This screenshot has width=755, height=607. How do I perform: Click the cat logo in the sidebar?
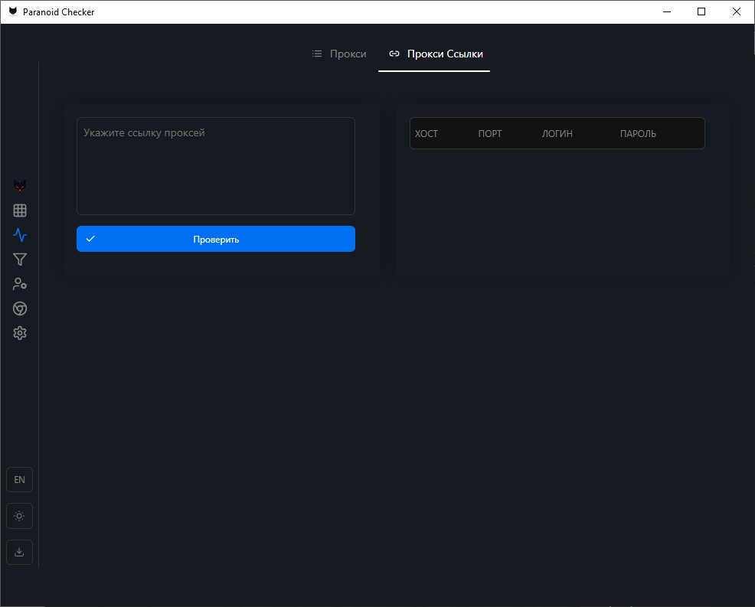coord(20,186)
